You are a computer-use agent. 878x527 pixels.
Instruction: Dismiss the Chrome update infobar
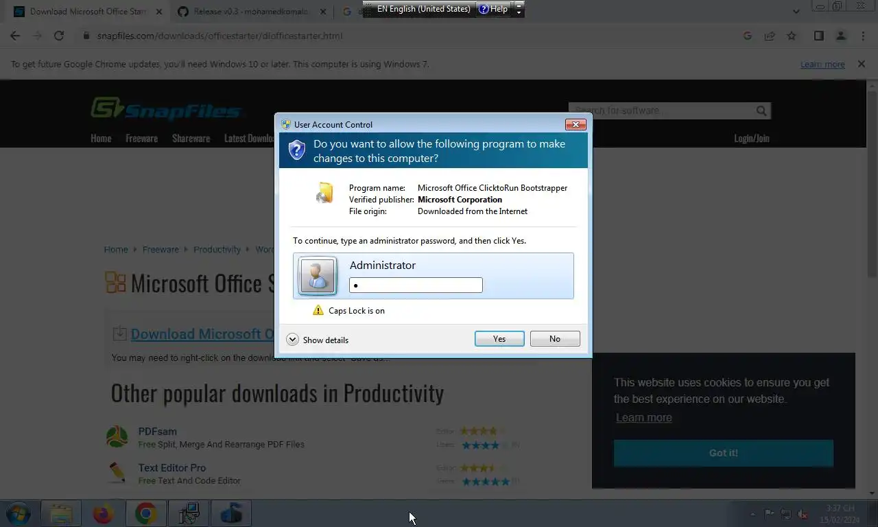coord(862,64)
